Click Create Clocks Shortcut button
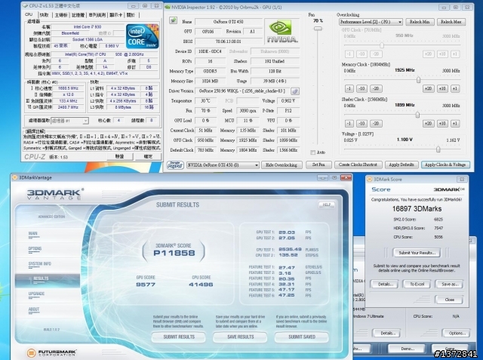This screenshot has width=483, height=360. [x=358, y=165]
